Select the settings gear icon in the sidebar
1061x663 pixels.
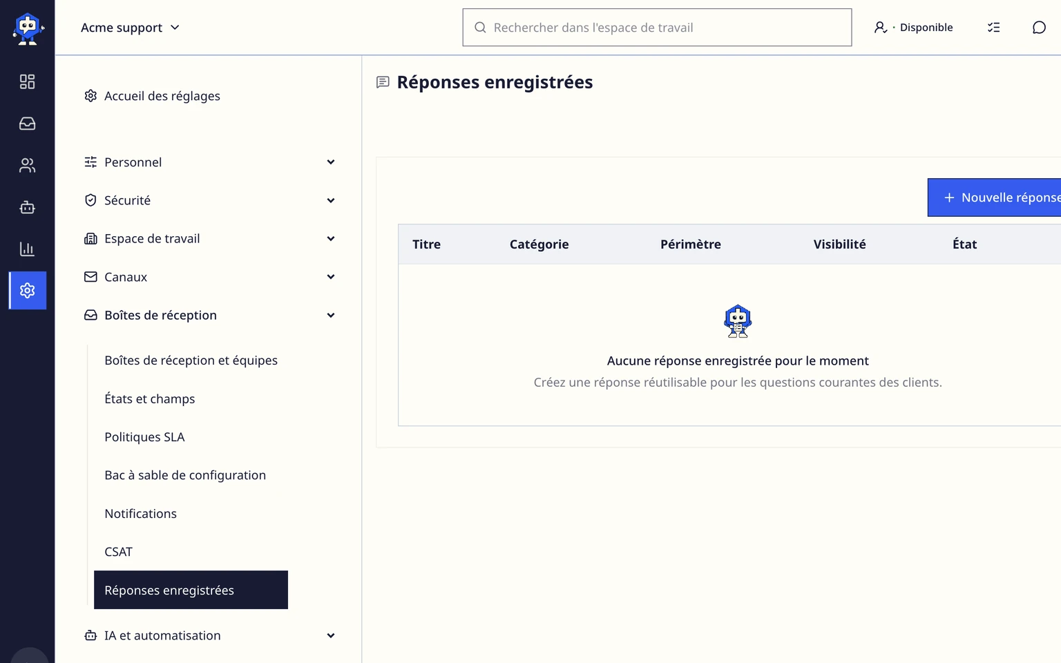click(x=28, y=290)
